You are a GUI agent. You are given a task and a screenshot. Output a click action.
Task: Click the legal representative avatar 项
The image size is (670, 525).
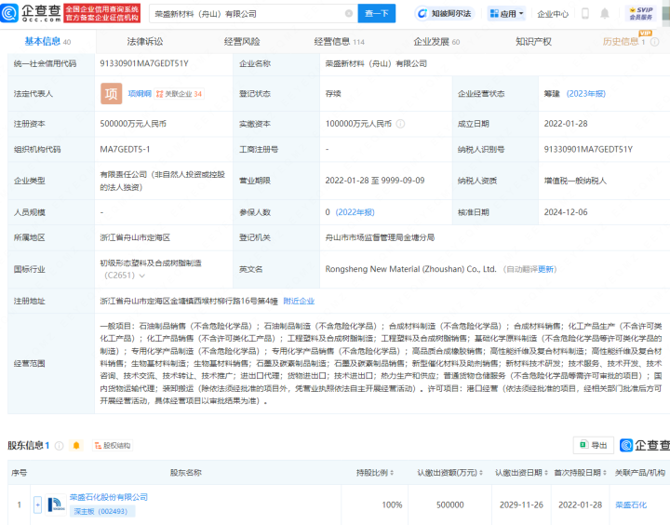(111, 94)
